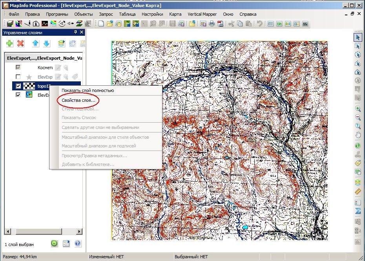Select the marquee rectangle select tool

[x=358, y=46]
